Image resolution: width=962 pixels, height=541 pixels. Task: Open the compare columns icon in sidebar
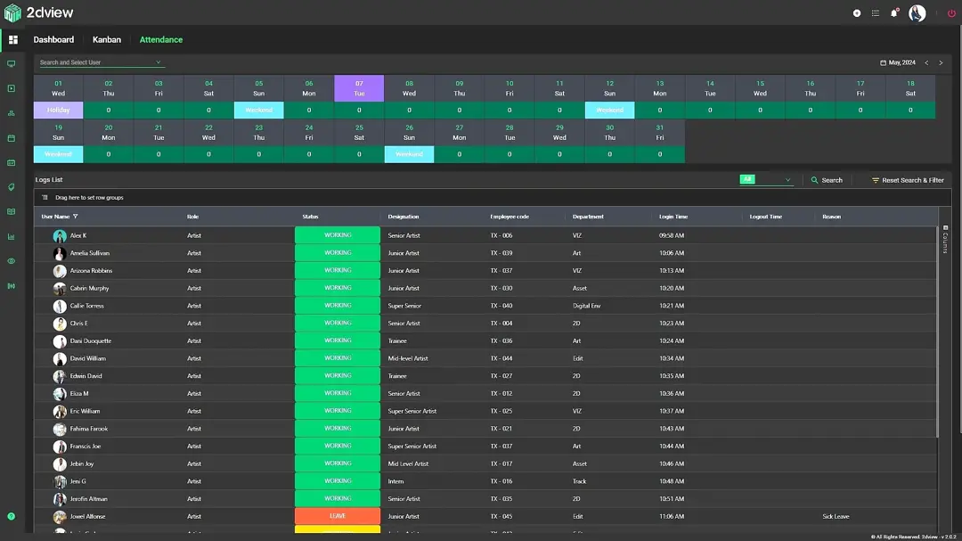tap(11, 286)
